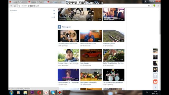Open File Explorer folder on taskbar
The width and height of the screenshot is (169, 95).
pyautogui.click(x=25, y=93)
